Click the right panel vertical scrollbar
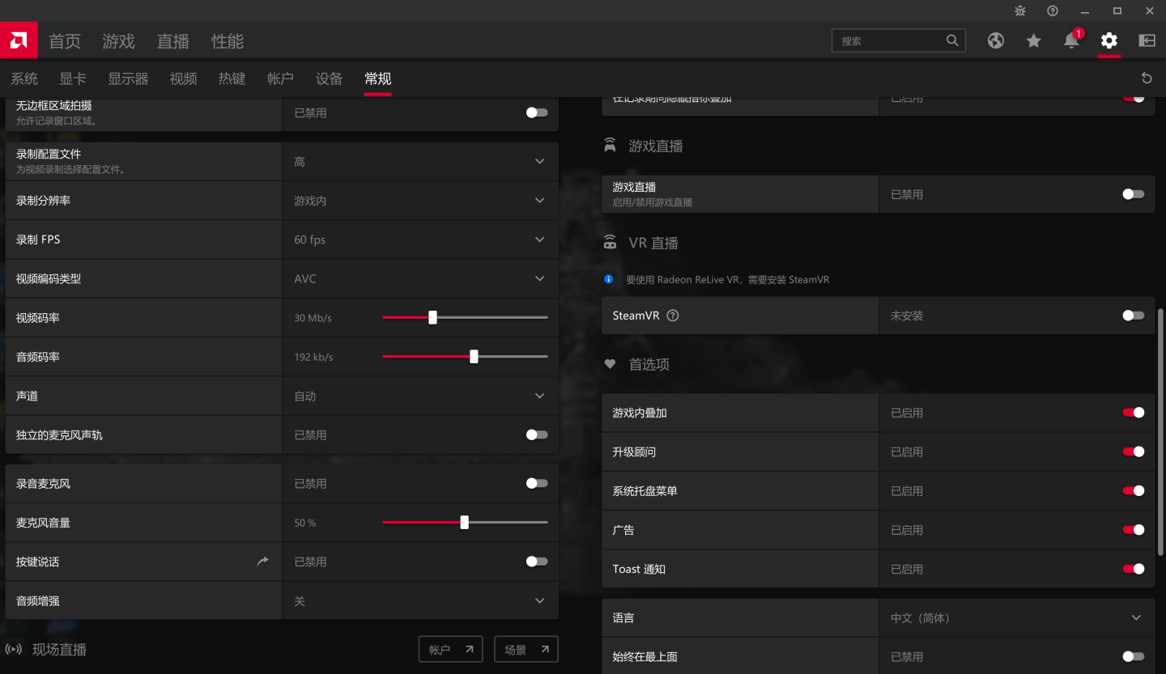 click(1160, 431)
